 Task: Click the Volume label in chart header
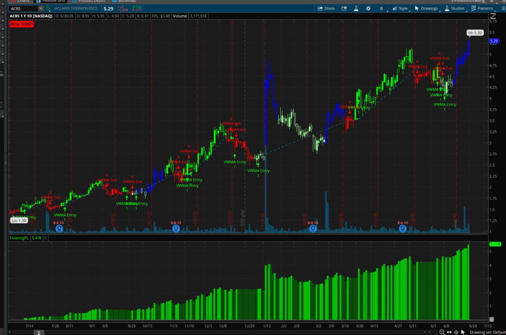(x=180, y=16)
